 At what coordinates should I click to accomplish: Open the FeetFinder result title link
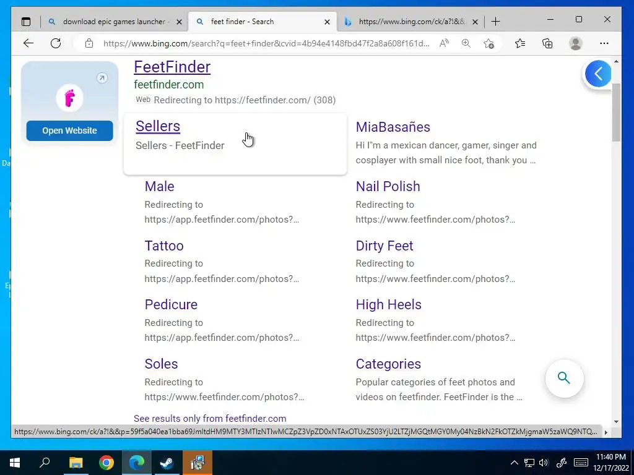tap(172, 67)
